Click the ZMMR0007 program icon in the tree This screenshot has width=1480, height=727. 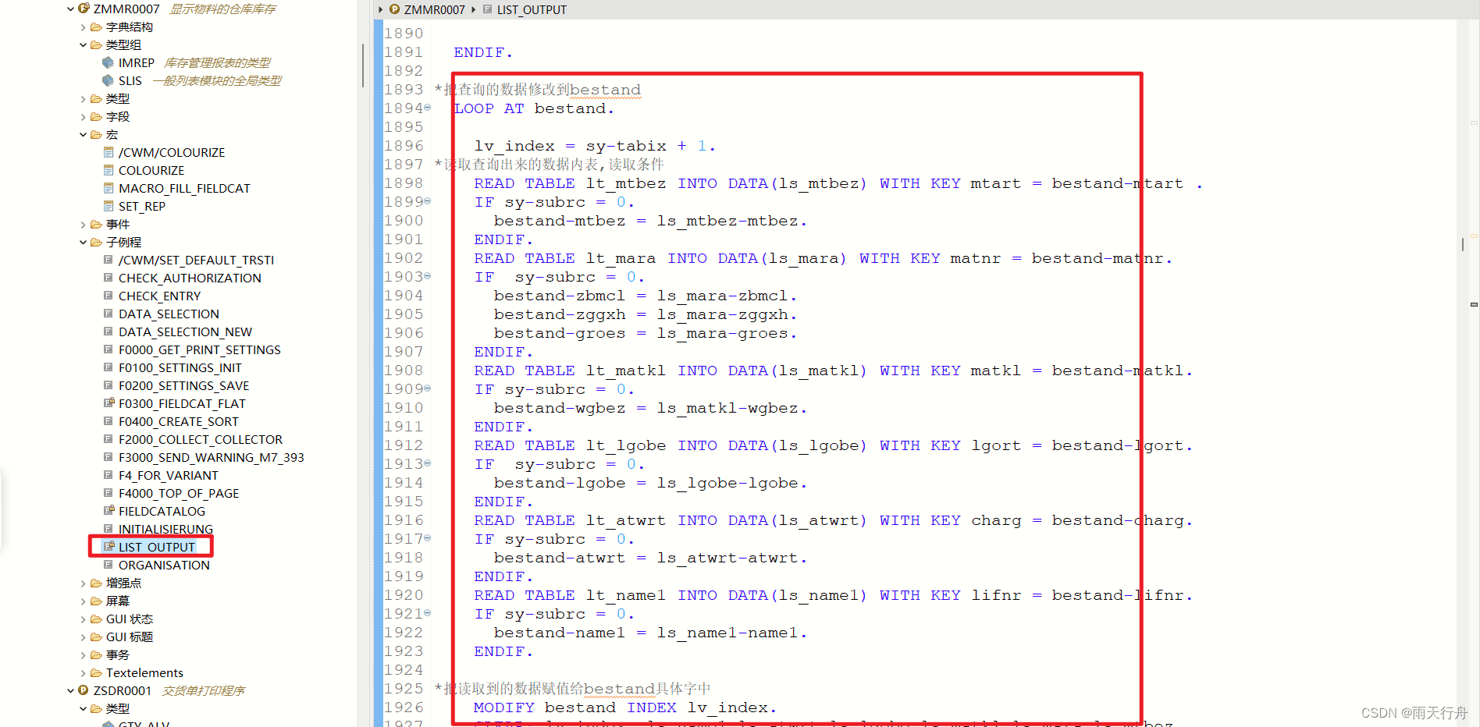pos(84,9)
